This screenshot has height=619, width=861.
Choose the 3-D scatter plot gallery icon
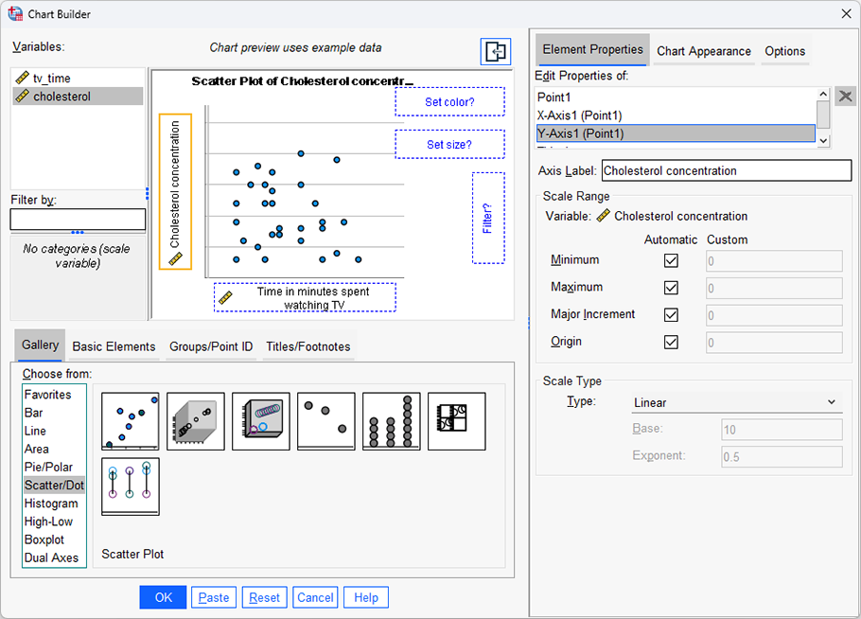(195, 421)
